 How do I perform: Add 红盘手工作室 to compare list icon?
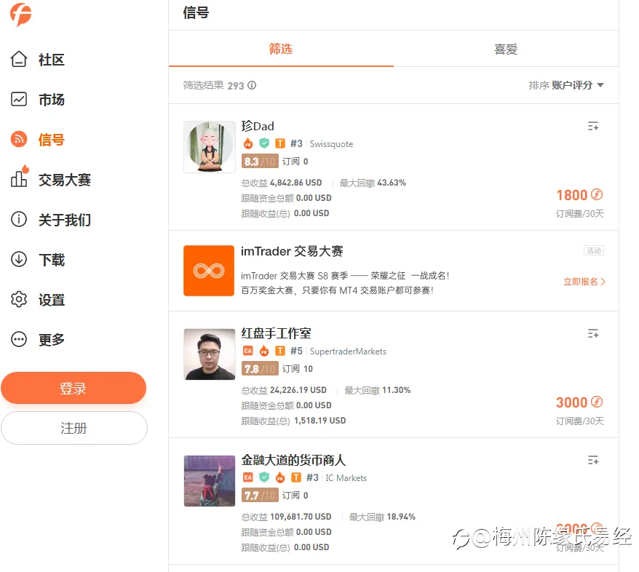click(x=593, y=333)
